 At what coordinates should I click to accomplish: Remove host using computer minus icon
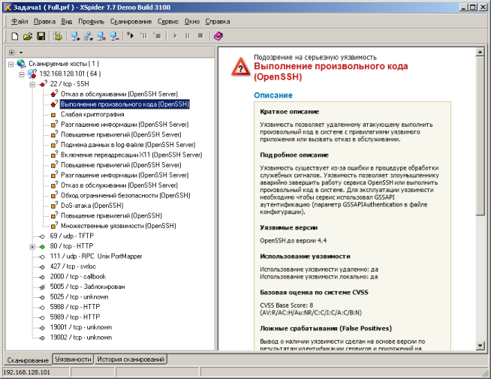click(x=114, y=36)
